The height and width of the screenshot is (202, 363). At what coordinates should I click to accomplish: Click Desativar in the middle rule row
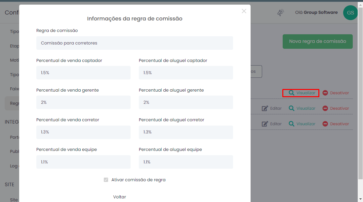point(336,108)
